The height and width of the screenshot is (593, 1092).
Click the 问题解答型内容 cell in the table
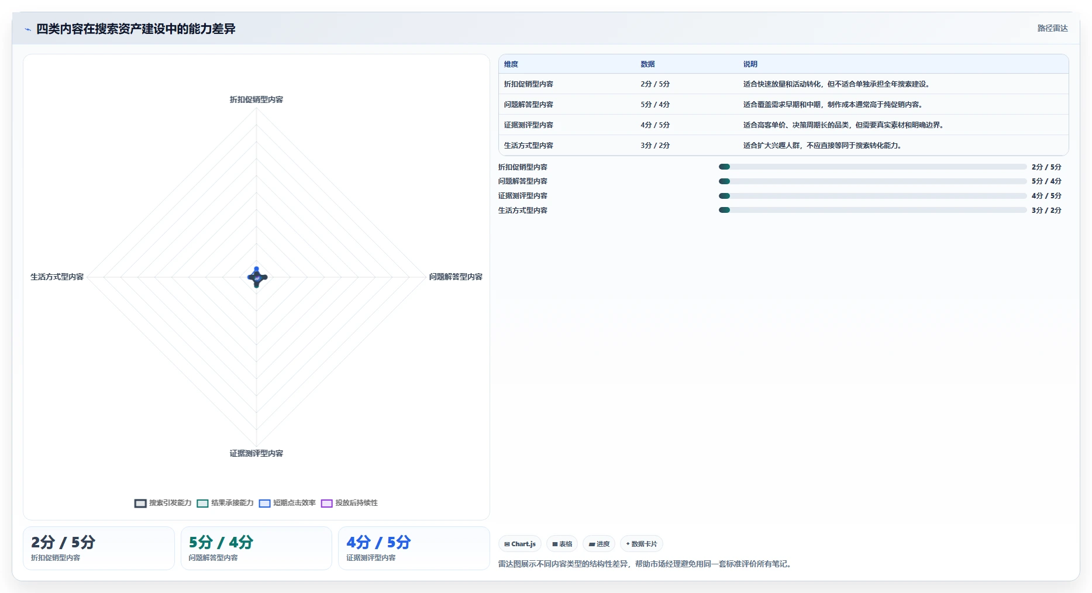click(x=529, y=105)
